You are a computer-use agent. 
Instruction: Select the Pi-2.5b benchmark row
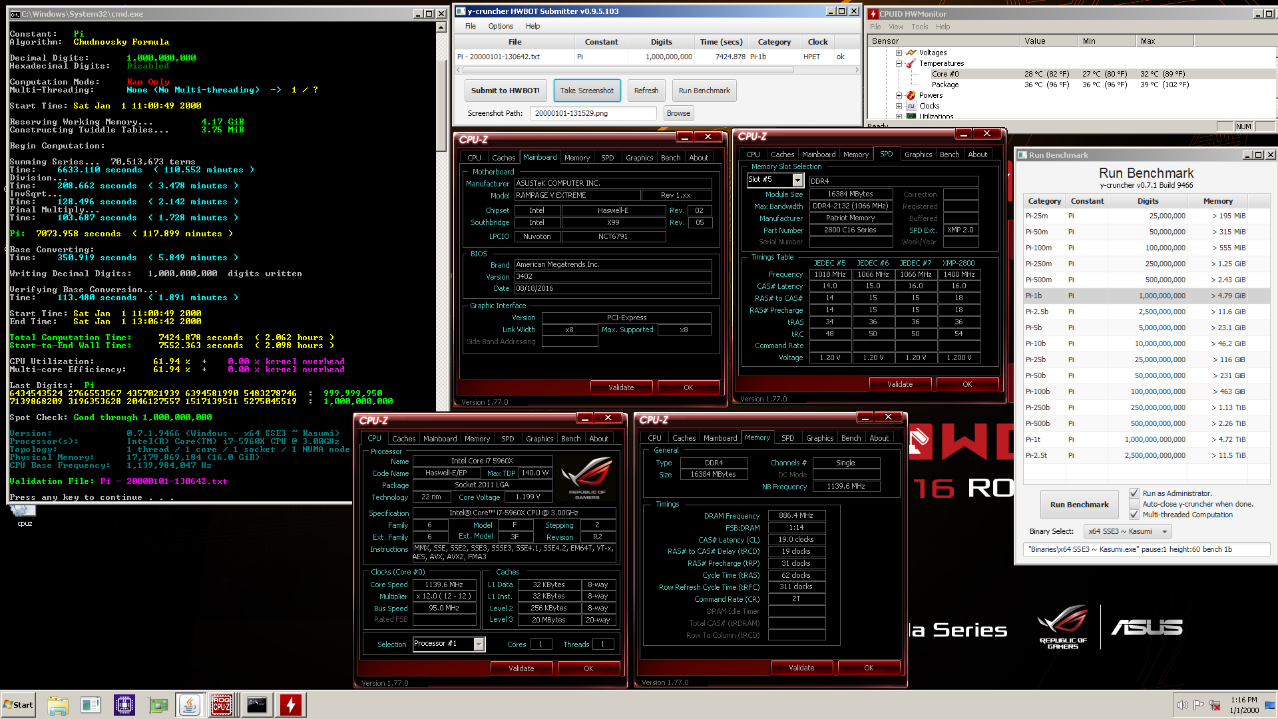[x=1146, y=312]
